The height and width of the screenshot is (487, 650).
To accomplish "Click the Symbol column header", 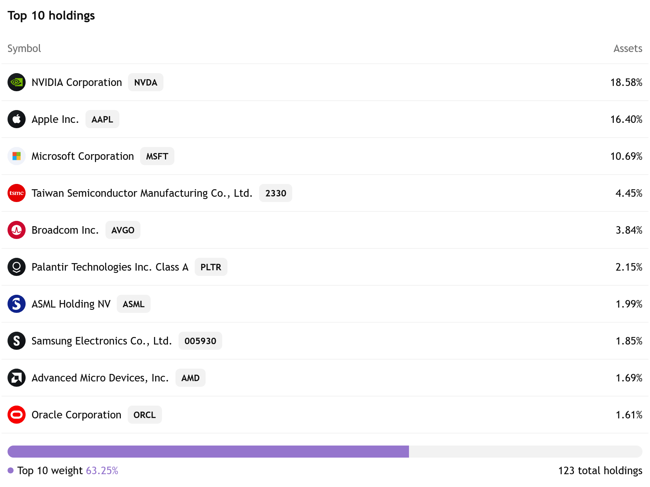I will 24,48.
